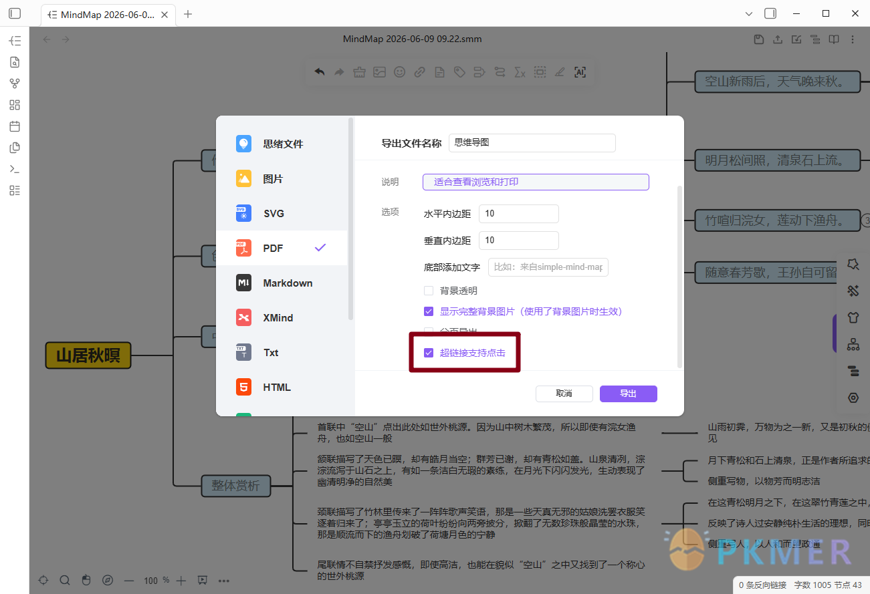Open search in the bottom toolbar
Viewport: 870px width, 594px height.
pos(65,580)
